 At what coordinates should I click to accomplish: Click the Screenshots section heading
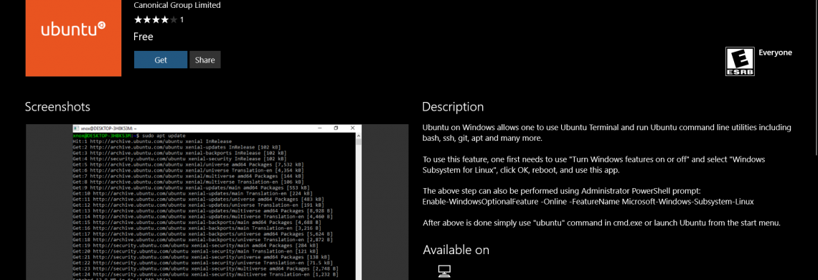57,107
